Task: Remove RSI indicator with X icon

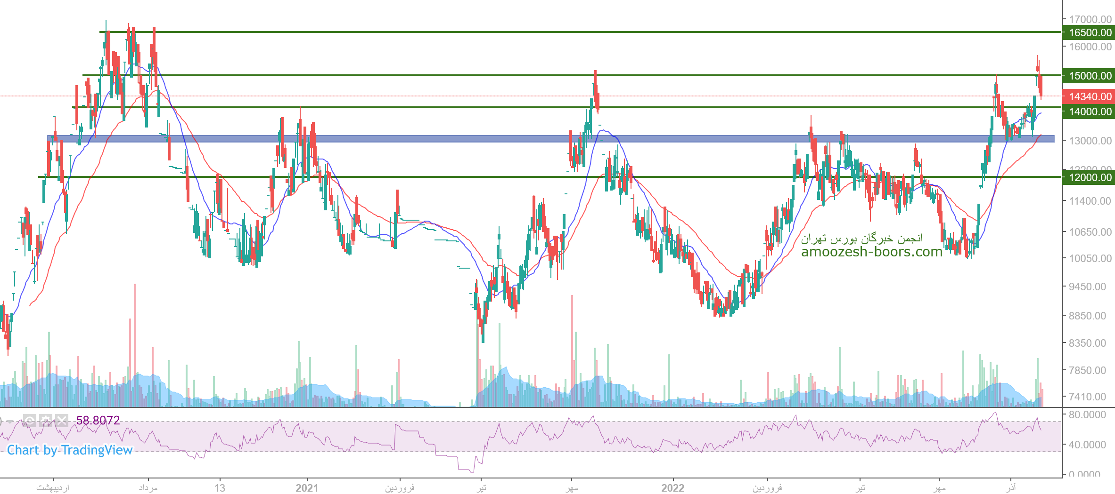Action: tap(62, 420)
